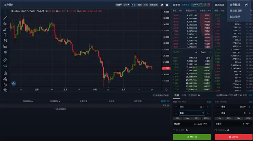The image size is (253, 141).
Task: Select the 週線 weekly chart interval
Action: [x=139, y=5]
